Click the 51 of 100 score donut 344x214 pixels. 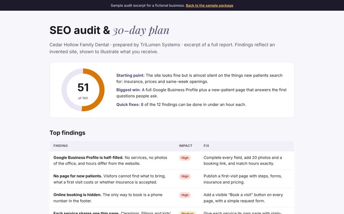[x=83, y=90]
